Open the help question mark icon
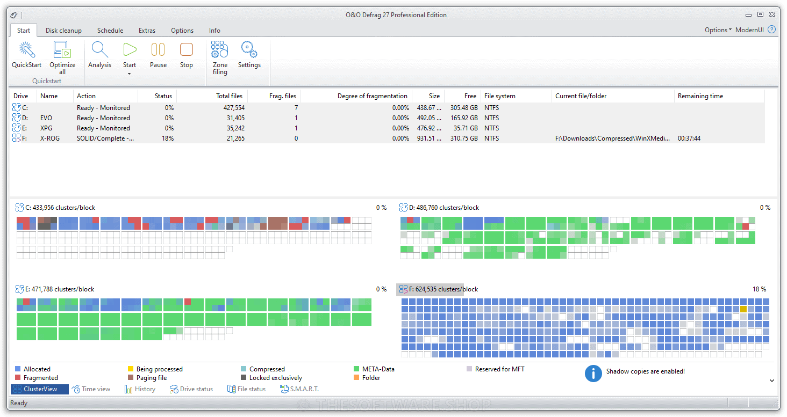 tap(772, 30)
